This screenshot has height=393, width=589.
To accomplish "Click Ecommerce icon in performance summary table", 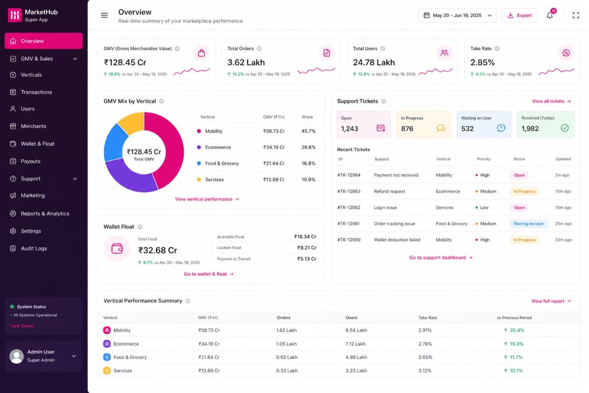I will pos(107,344).
